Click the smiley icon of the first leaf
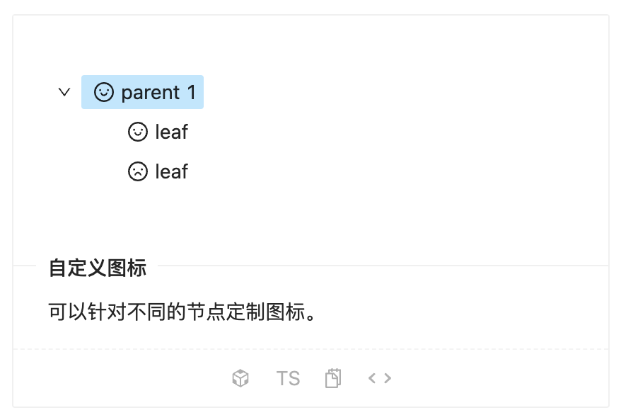This screenshot has height=415, width=621. point(138,132)
